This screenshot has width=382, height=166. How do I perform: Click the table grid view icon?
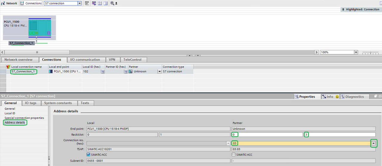[100, 3]
